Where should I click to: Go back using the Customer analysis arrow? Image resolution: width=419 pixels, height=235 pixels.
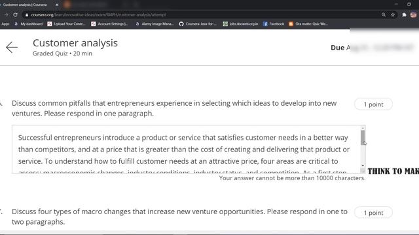click(12, 48)
